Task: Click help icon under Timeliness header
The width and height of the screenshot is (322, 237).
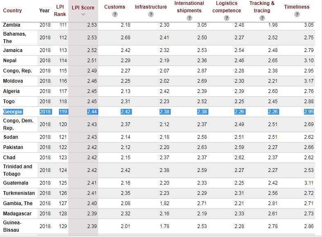Action: (x=297, y=14)
